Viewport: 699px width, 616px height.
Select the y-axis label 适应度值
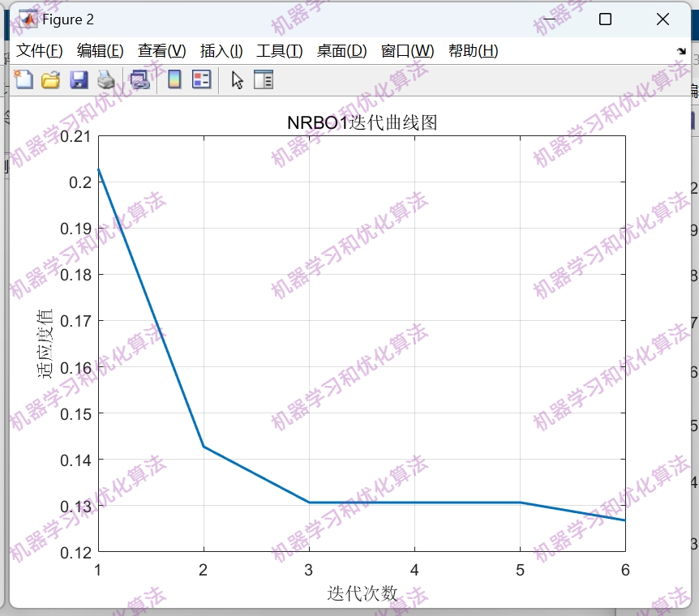45,344
